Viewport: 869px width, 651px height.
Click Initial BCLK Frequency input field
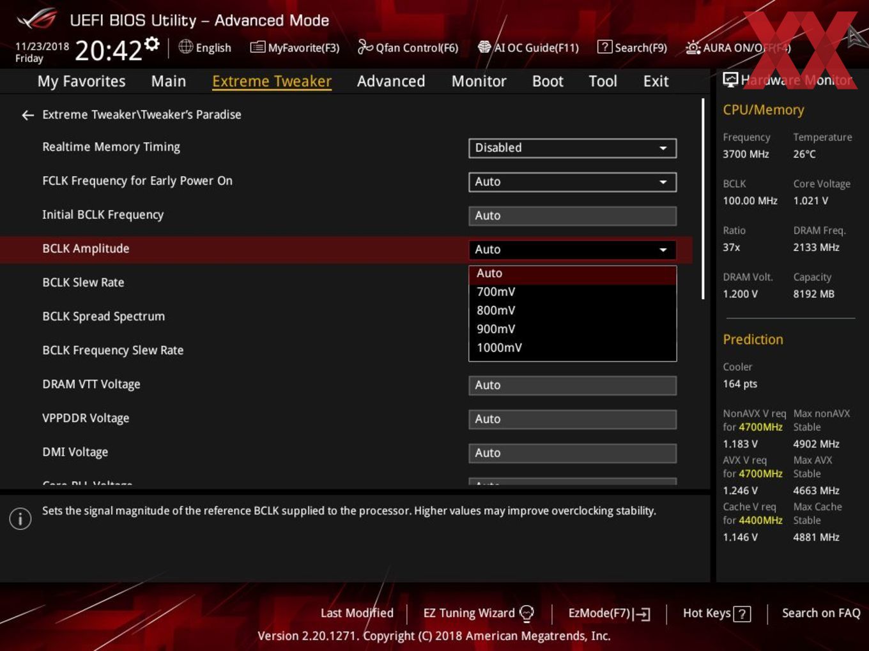[x=573, y=216]
